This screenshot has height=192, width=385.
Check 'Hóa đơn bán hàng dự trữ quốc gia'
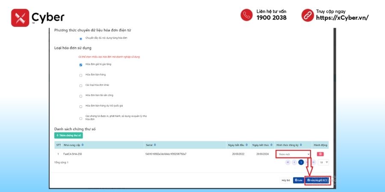(81, 107)
